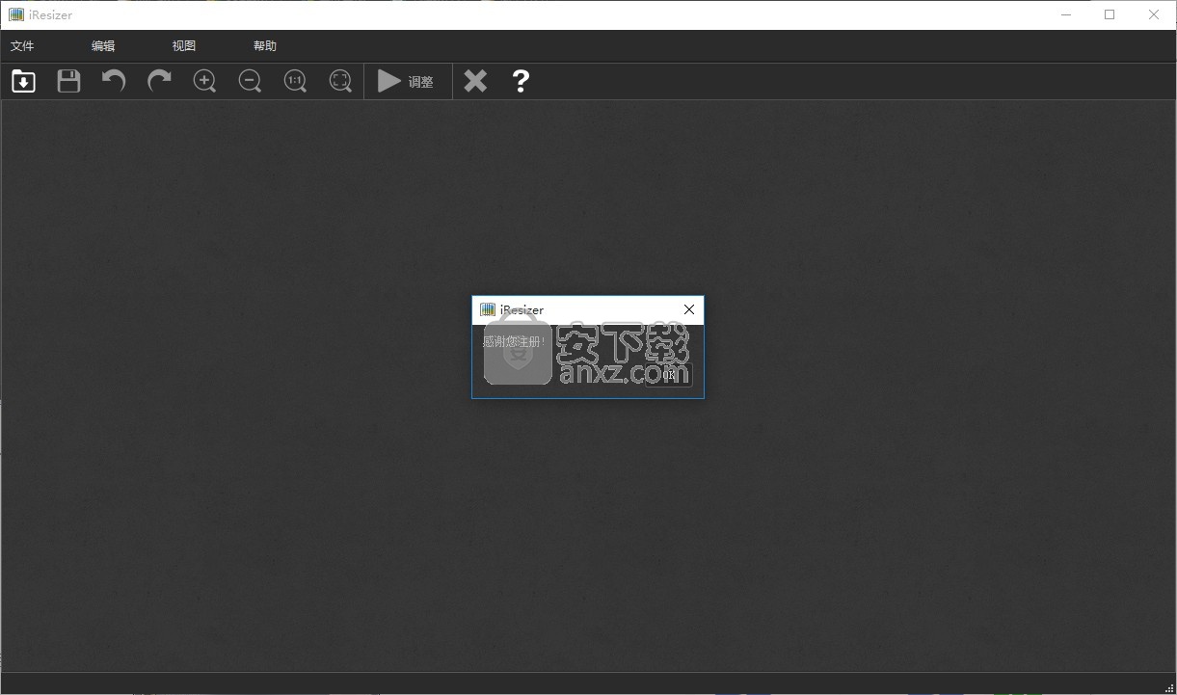This screenshot has width=1177, height=695.
Task: Maximize the iResizer main window
Action: pos(1110,14)
